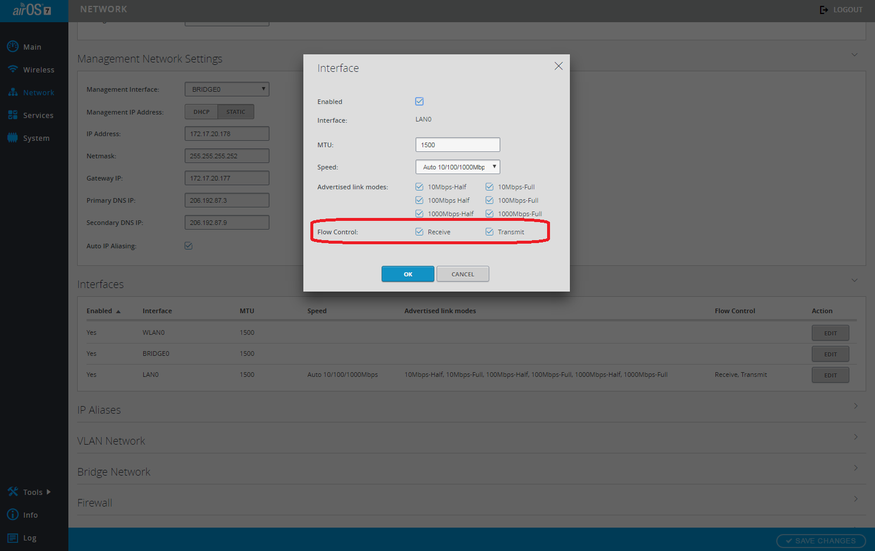
Task: Click Cancel in the Interface dialog
Action: [462, 274]
